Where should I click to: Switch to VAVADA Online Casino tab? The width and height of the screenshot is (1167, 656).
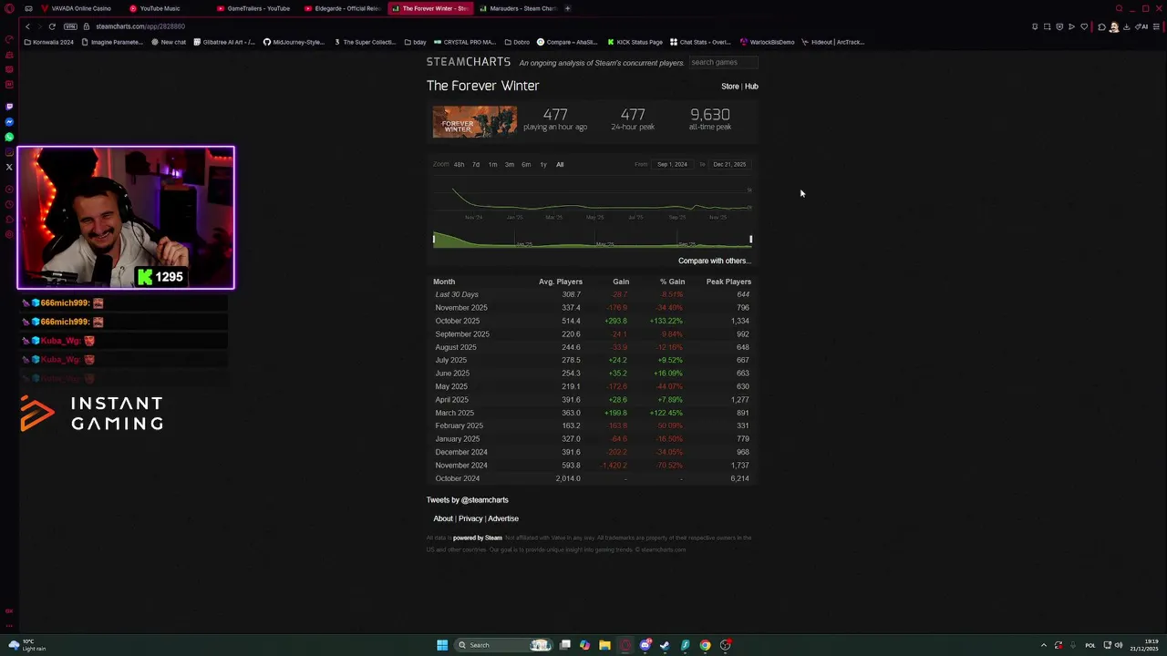coord(77,8)
